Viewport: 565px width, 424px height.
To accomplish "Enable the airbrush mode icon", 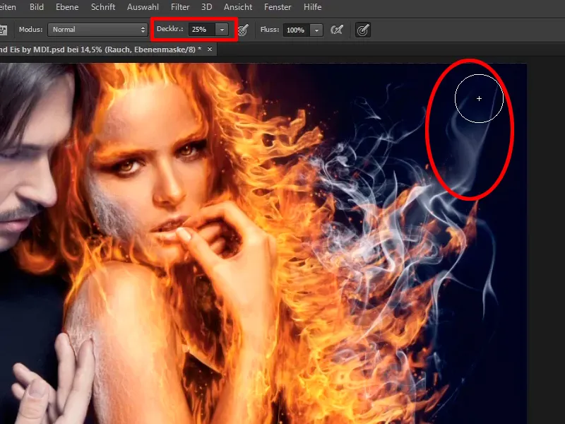I will [337, 30].
